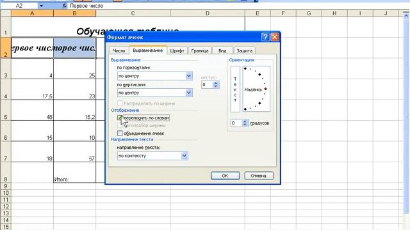Select column D header

208,13
